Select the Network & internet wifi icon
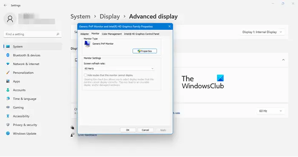 (8, 64)
